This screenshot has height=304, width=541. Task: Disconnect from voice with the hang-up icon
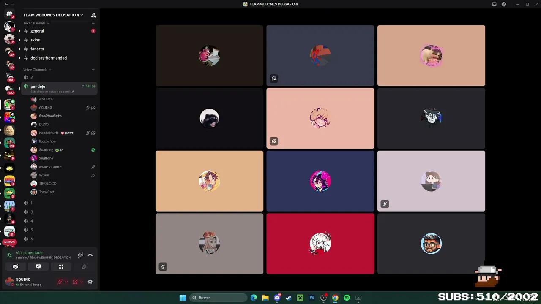point(90,255)
